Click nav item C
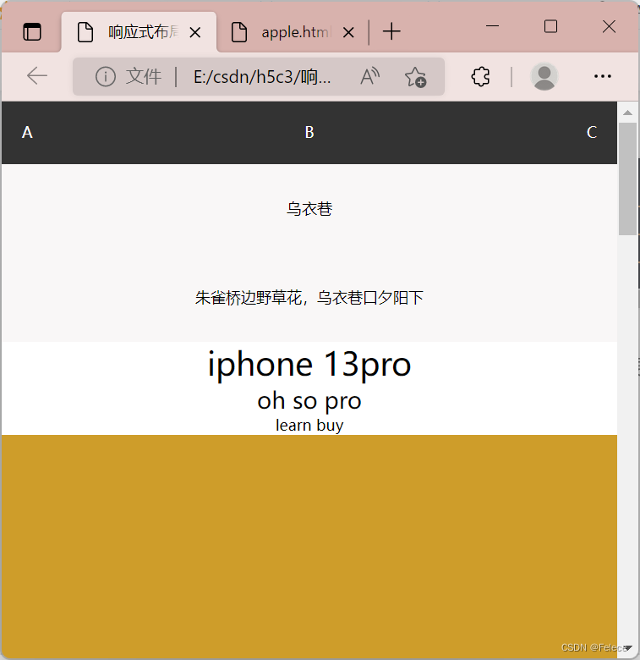The width and height of the screenshot is (640, 660). click(x=592, y=132)
